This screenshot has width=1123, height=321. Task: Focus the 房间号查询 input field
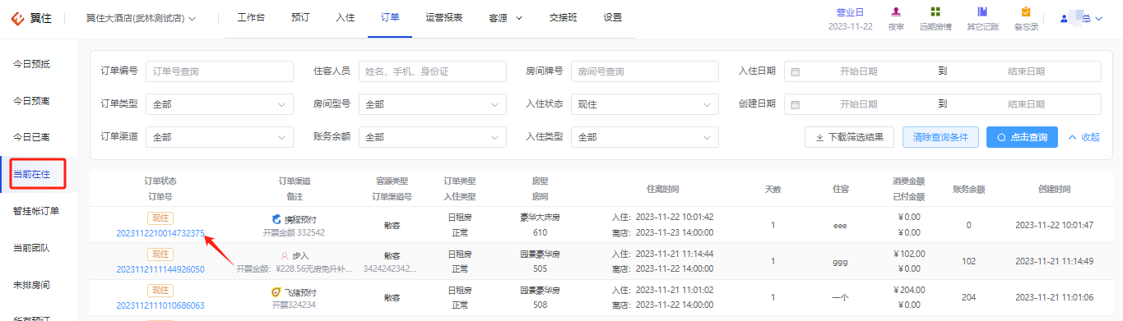click(645, 71)
